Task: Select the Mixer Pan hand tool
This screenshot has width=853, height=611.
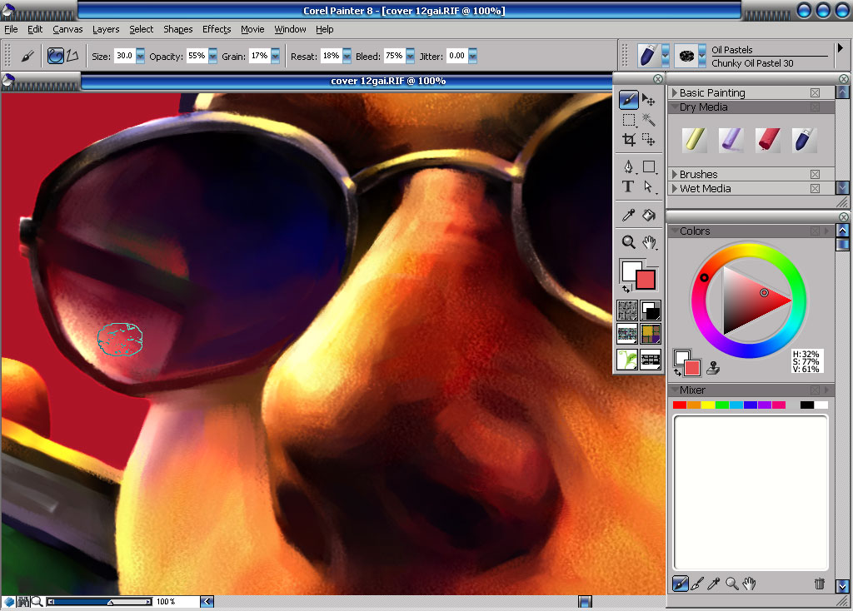Action: pos(750,584)
